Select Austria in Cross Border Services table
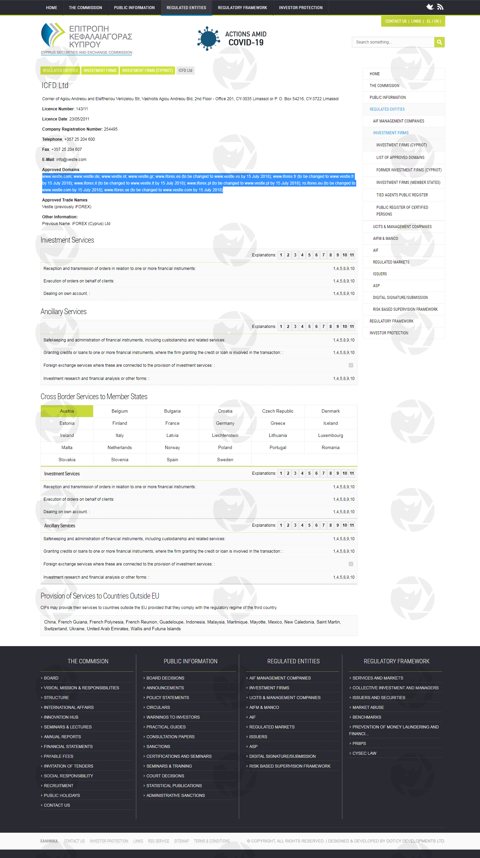This screenshot has width=480, height=858. [x=67, y=411]
